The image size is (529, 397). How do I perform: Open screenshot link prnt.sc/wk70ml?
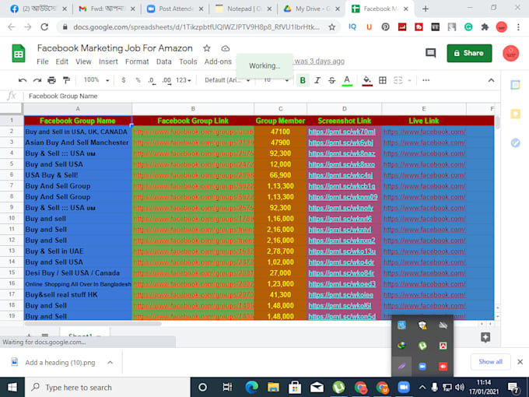point(342,132)
